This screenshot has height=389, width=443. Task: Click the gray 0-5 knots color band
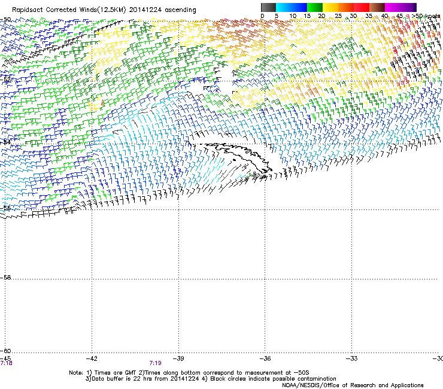[268, 7]
